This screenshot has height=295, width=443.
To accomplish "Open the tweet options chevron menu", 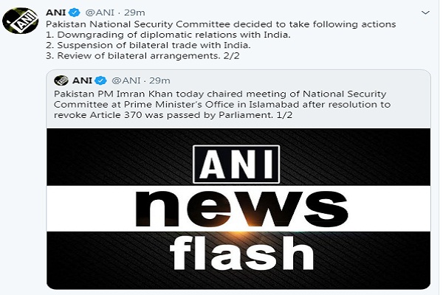I will (425, 13).
